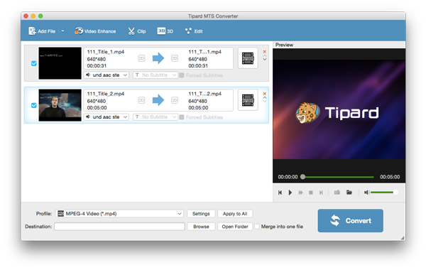Open the Video Enhance tool
The height and width of the screenshot is (270, 426).
point(95,31)
